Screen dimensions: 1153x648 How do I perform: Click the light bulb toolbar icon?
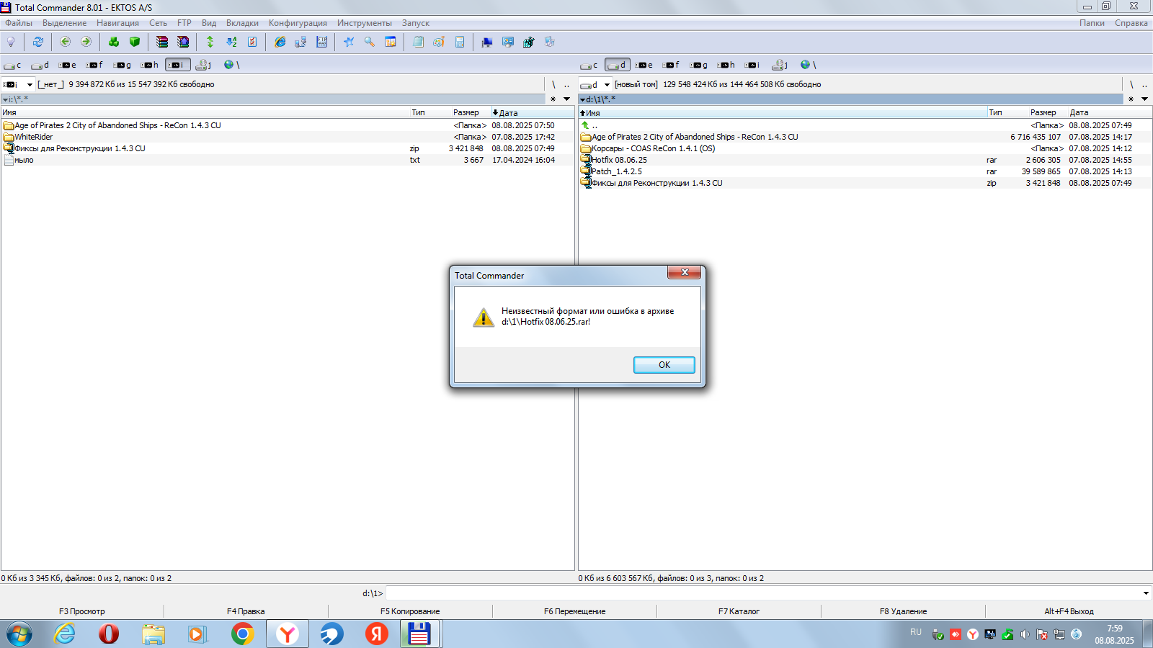11,42
